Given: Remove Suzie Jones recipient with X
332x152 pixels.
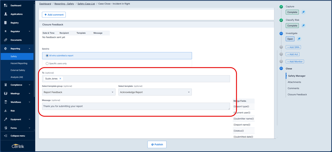Looking at the screenshot, I should click(60, 79).
